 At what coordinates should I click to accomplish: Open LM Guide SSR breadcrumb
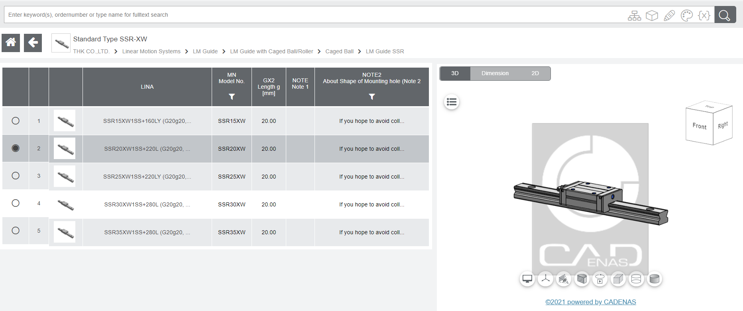[x=385, y=51]
